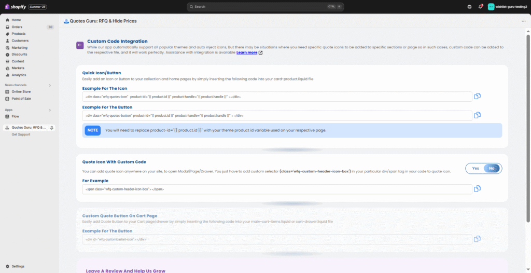Click the Analytics bar chart icon
Screen dimensions: 531x273
pyautogui.click(x=7, y=75)
